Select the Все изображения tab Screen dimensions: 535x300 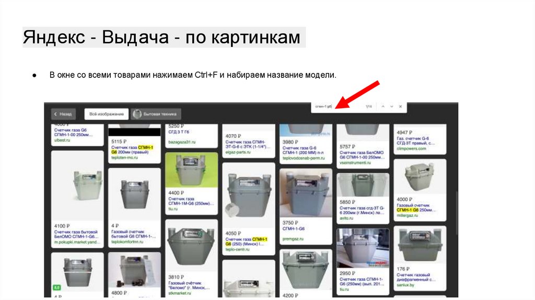(107, 114)
